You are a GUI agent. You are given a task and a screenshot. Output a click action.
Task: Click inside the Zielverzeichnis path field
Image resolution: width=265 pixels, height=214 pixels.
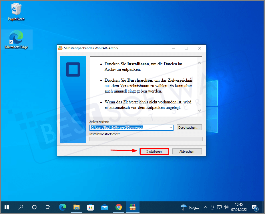click(129, 127)
